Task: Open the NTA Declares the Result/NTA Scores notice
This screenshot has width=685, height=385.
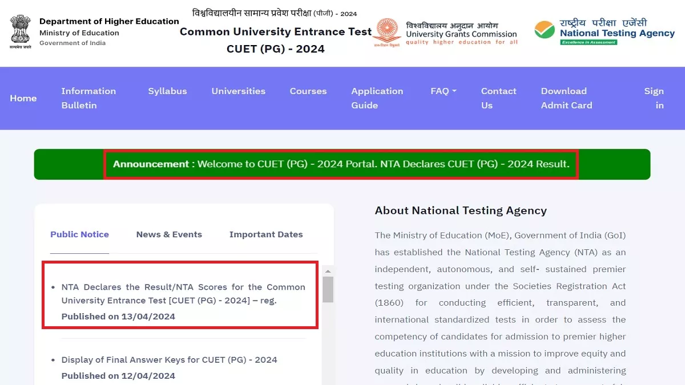Action: pos(183,294)
